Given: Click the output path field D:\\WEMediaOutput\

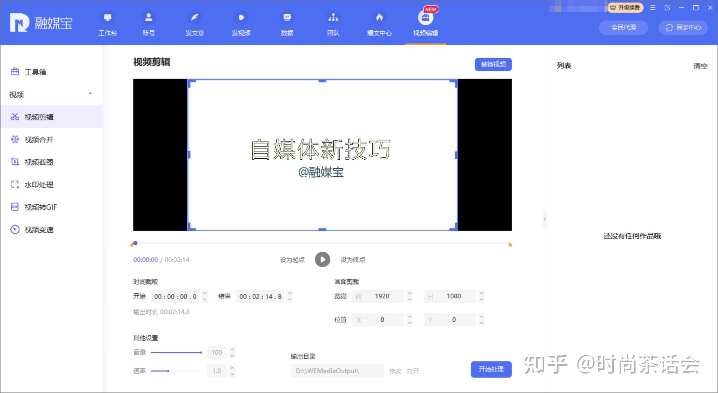Looking at the screenshot, I should tap(337, 371).
